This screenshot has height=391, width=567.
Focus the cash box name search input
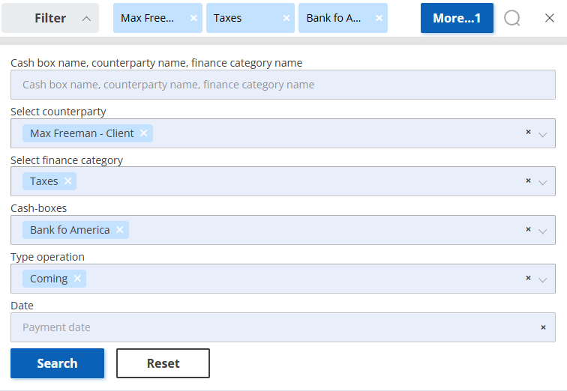(x=283, y=85)
